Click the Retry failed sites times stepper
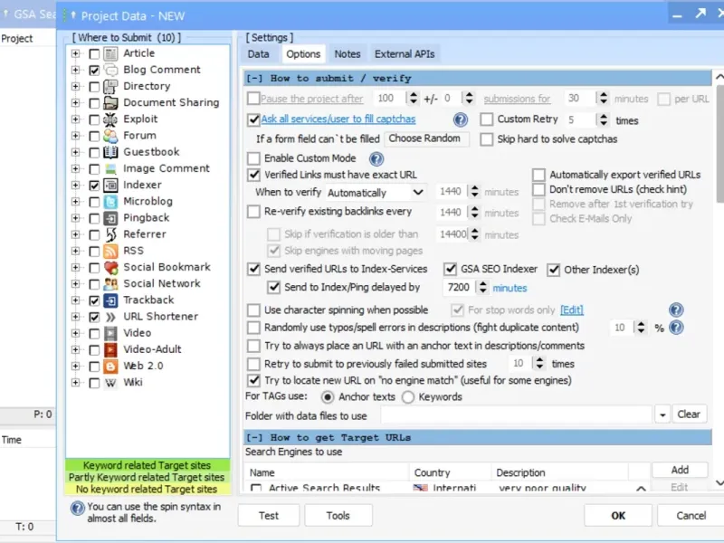The image size is (724, 543). [539, 364]
